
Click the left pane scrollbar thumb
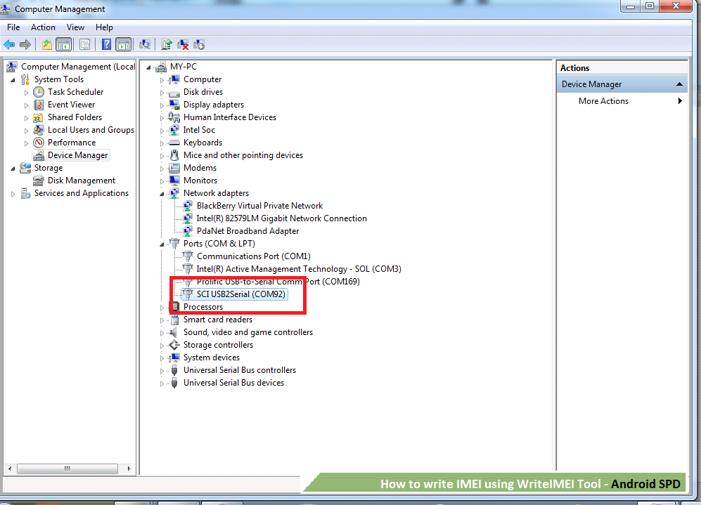(x=67, y=469)
